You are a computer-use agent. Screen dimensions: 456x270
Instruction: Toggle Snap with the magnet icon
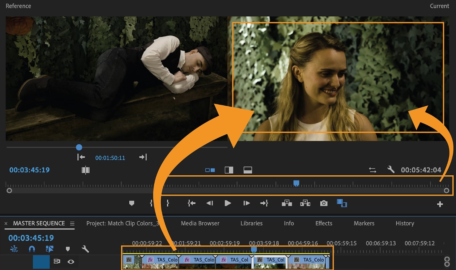[32, 249]
